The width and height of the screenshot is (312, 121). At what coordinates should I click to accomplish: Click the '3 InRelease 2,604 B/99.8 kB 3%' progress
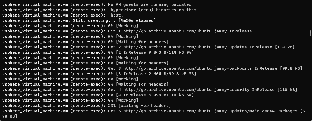click(x=156, y=74)
